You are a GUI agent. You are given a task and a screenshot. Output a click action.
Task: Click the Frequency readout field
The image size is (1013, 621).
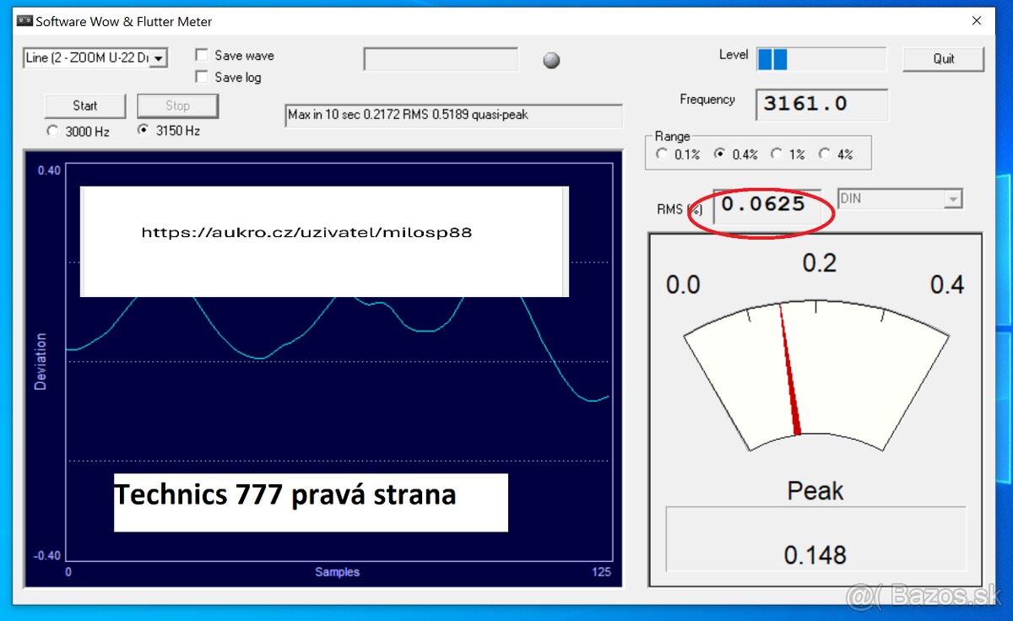(x=821, y=105)
